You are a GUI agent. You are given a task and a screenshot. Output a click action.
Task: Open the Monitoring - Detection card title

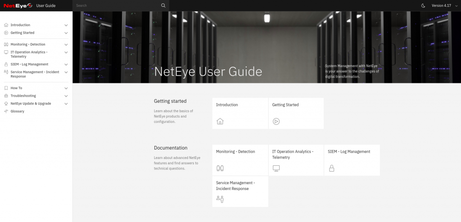(x=235, y=151)
